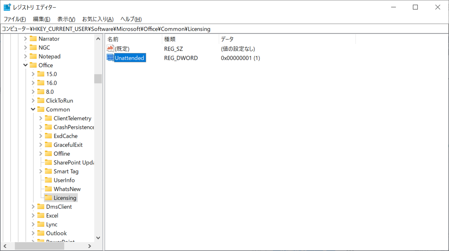Expand the NGC key
Screen dimensions: 449x251
[25, 47]
